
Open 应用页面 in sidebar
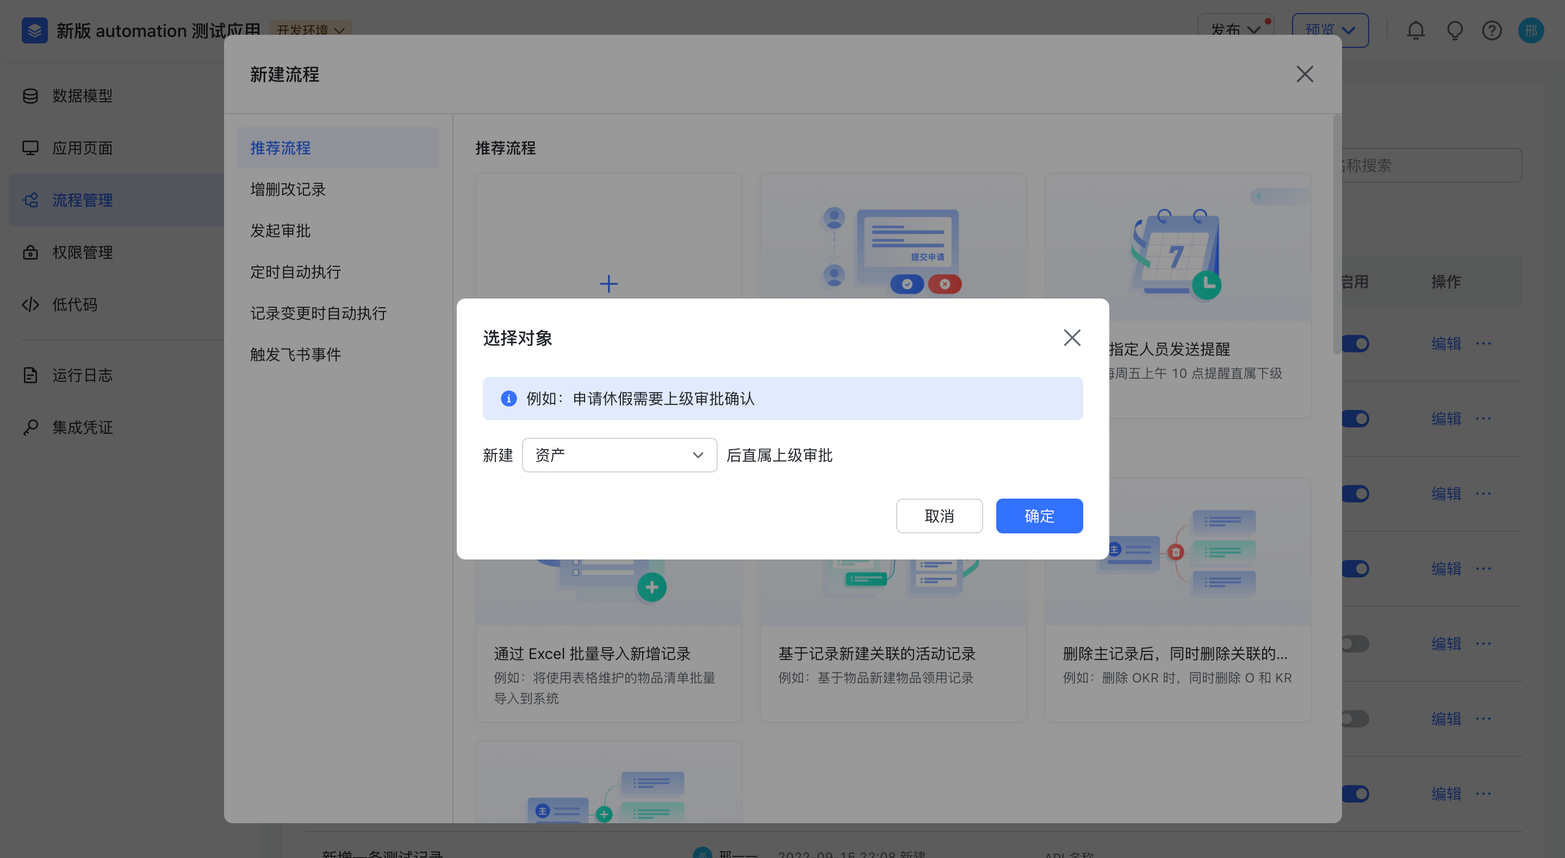[x=116, y=148]
